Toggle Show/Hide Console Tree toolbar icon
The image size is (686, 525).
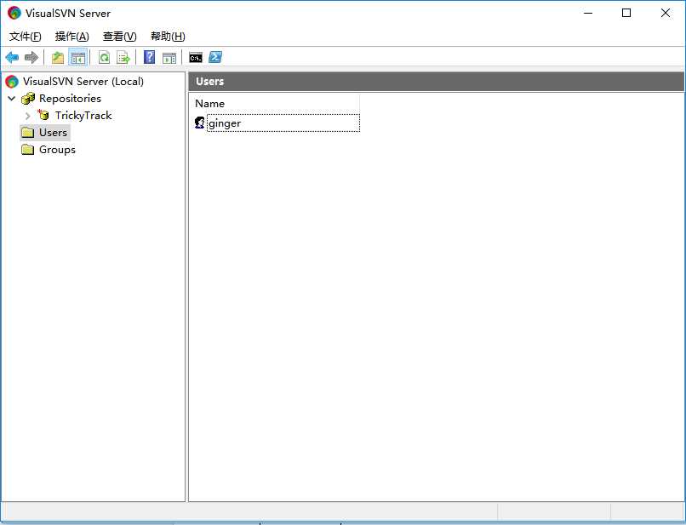click(78, 57)
